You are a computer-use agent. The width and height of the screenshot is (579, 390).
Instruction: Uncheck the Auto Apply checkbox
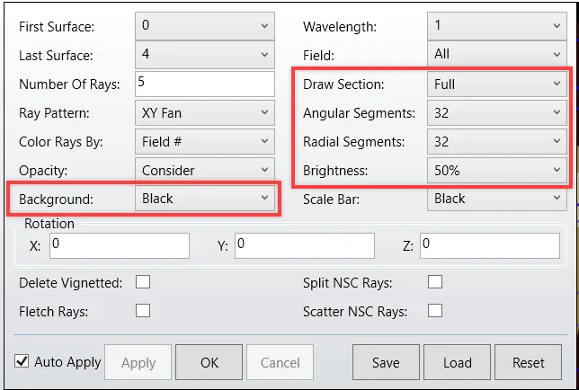pyautogui.click(x=22, y=361)
